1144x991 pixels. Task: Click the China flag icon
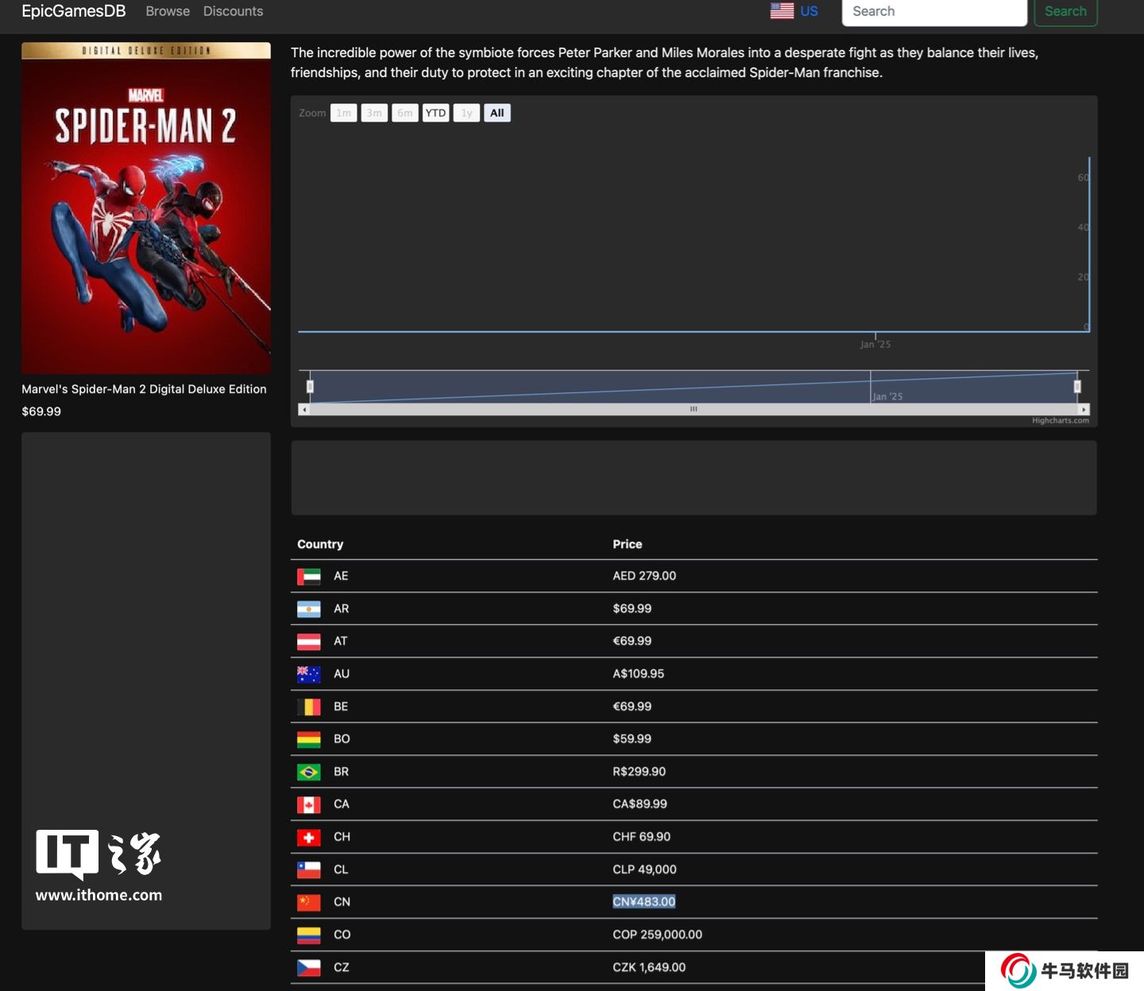[308, 902]
